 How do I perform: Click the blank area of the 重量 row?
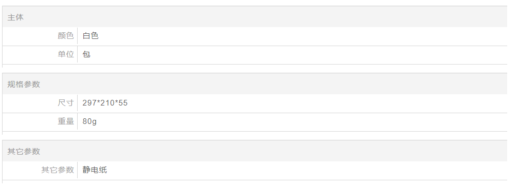302,121
